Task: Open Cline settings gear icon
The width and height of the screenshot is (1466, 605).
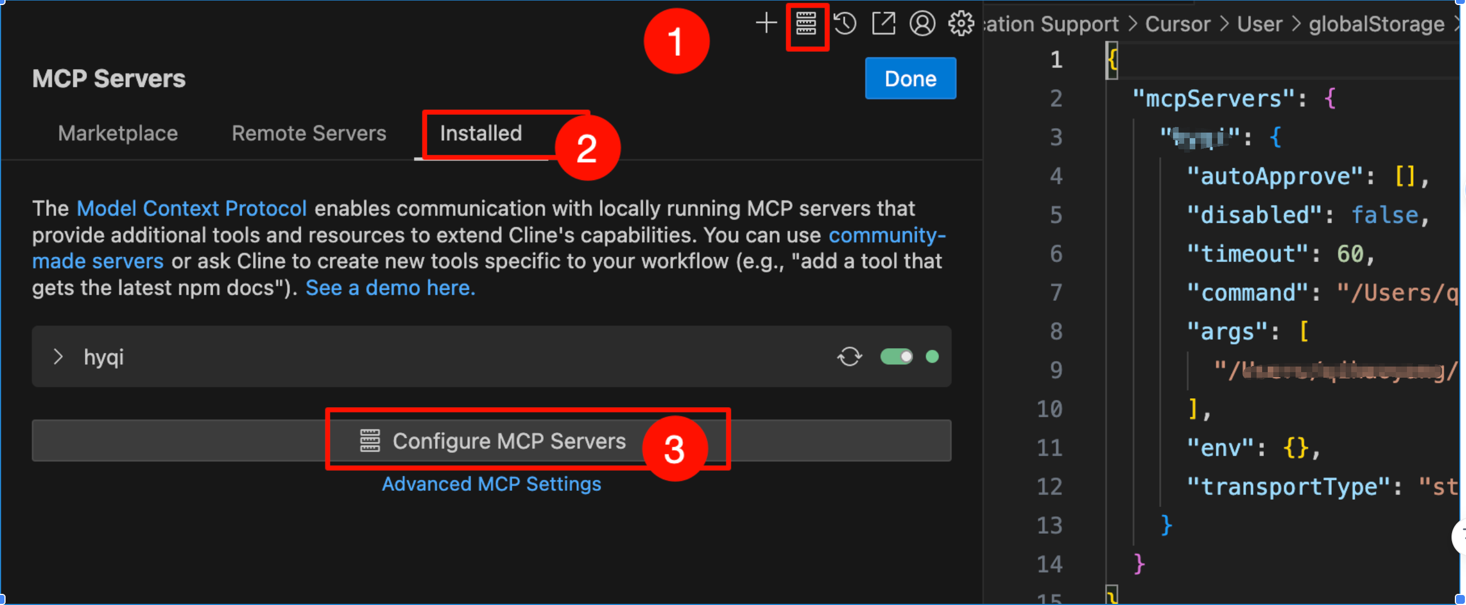Action: coord(961,23)
